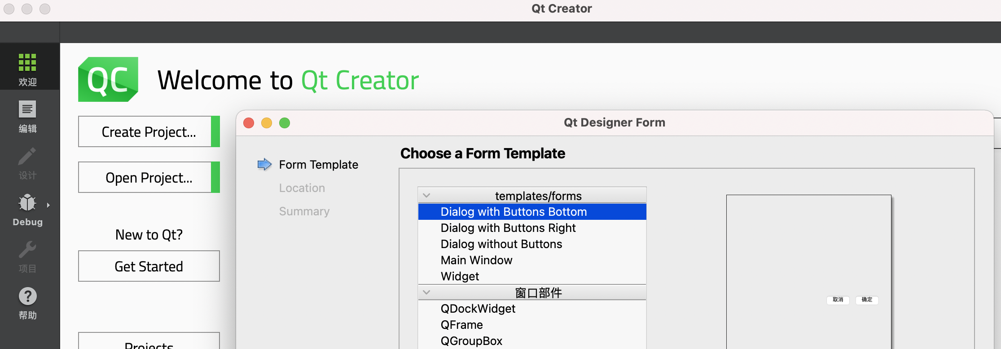
Task: Click Open Project button
Action: (x=149, y=177)
